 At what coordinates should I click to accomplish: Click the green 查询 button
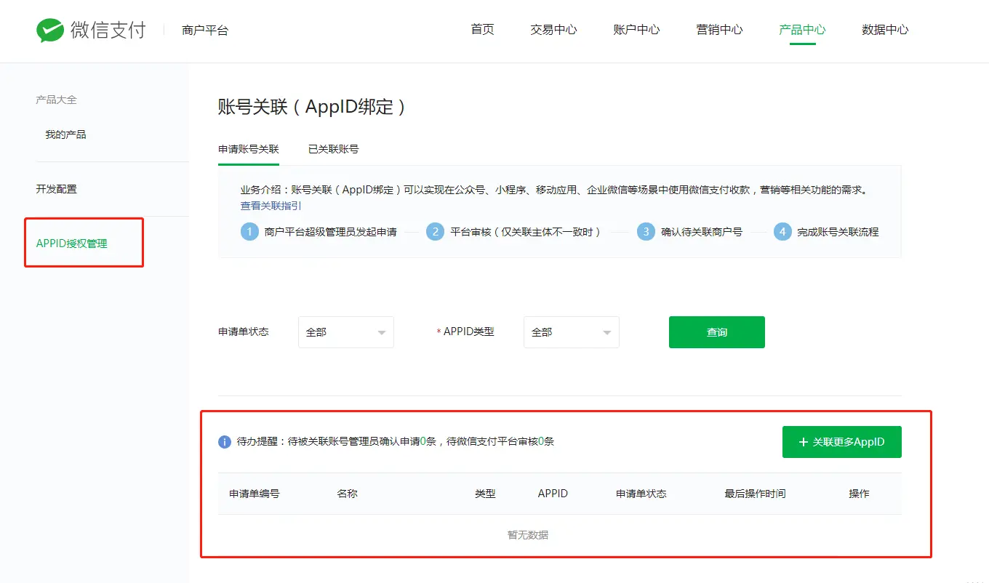click(x=717, y=332)
